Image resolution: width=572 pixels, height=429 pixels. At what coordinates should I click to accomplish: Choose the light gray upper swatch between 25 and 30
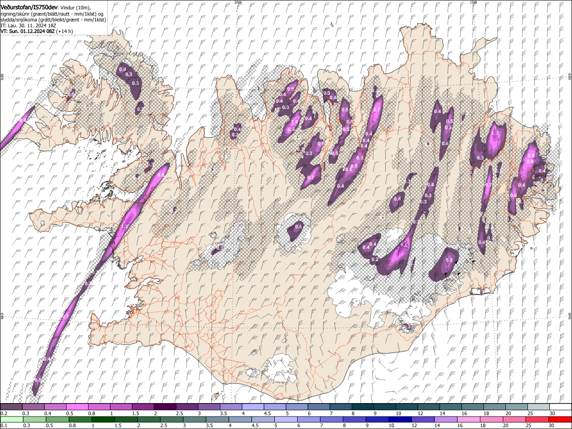pyautogui.click(x=538, y=407)
